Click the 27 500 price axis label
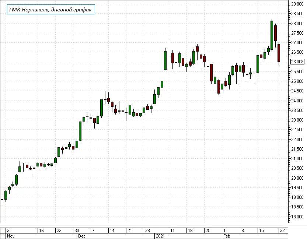The height and width of the screenshot is (239, 307). (x=297, y=33)
